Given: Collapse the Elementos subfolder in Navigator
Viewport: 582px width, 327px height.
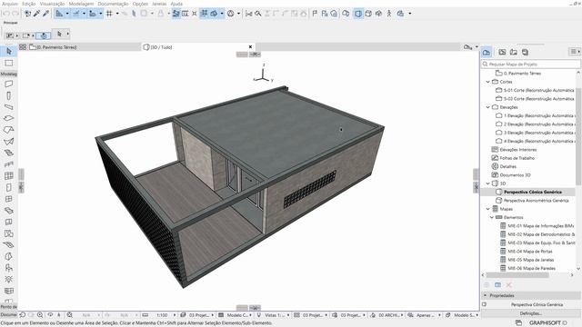Looking at the screenshot, I should click(492, 218).
